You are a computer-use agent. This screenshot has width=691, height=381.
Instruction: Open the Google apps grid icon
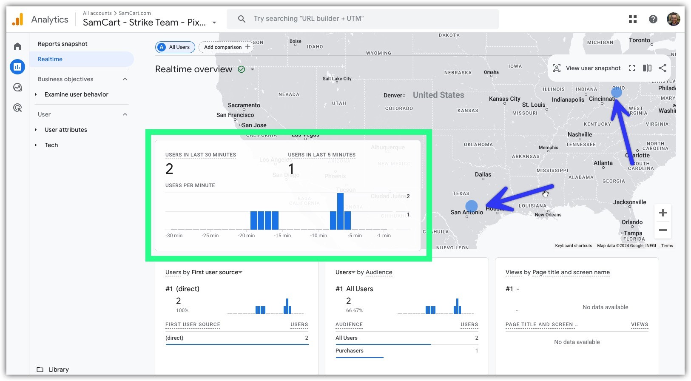coord(633,19)
